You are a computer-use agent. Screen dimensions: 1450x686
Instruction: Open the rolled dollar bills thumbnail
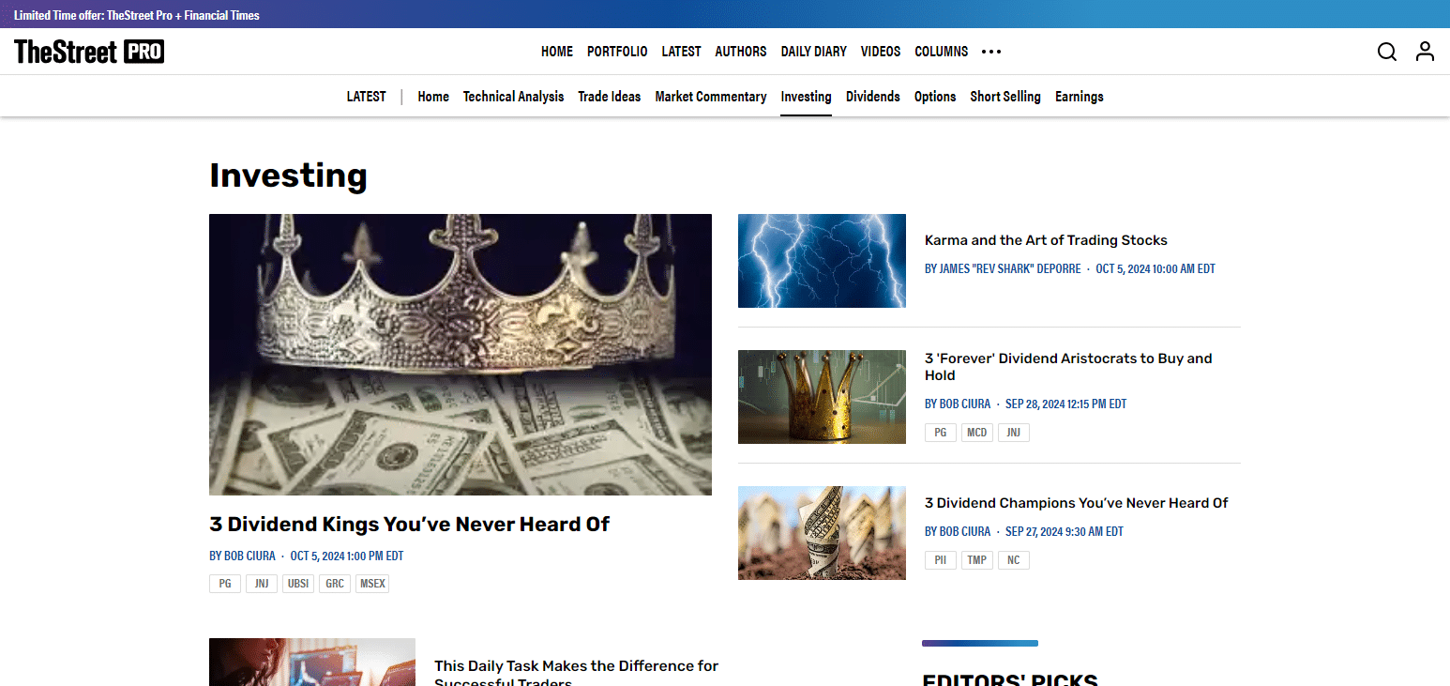point(822,533)
